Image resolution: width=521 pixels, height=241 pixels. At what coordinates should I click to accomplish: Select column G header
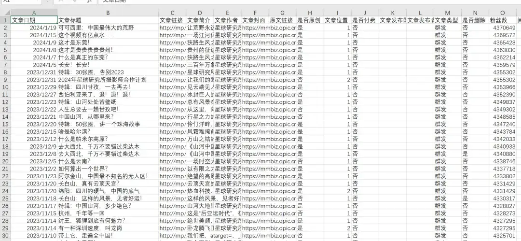(x=283, y=13)
